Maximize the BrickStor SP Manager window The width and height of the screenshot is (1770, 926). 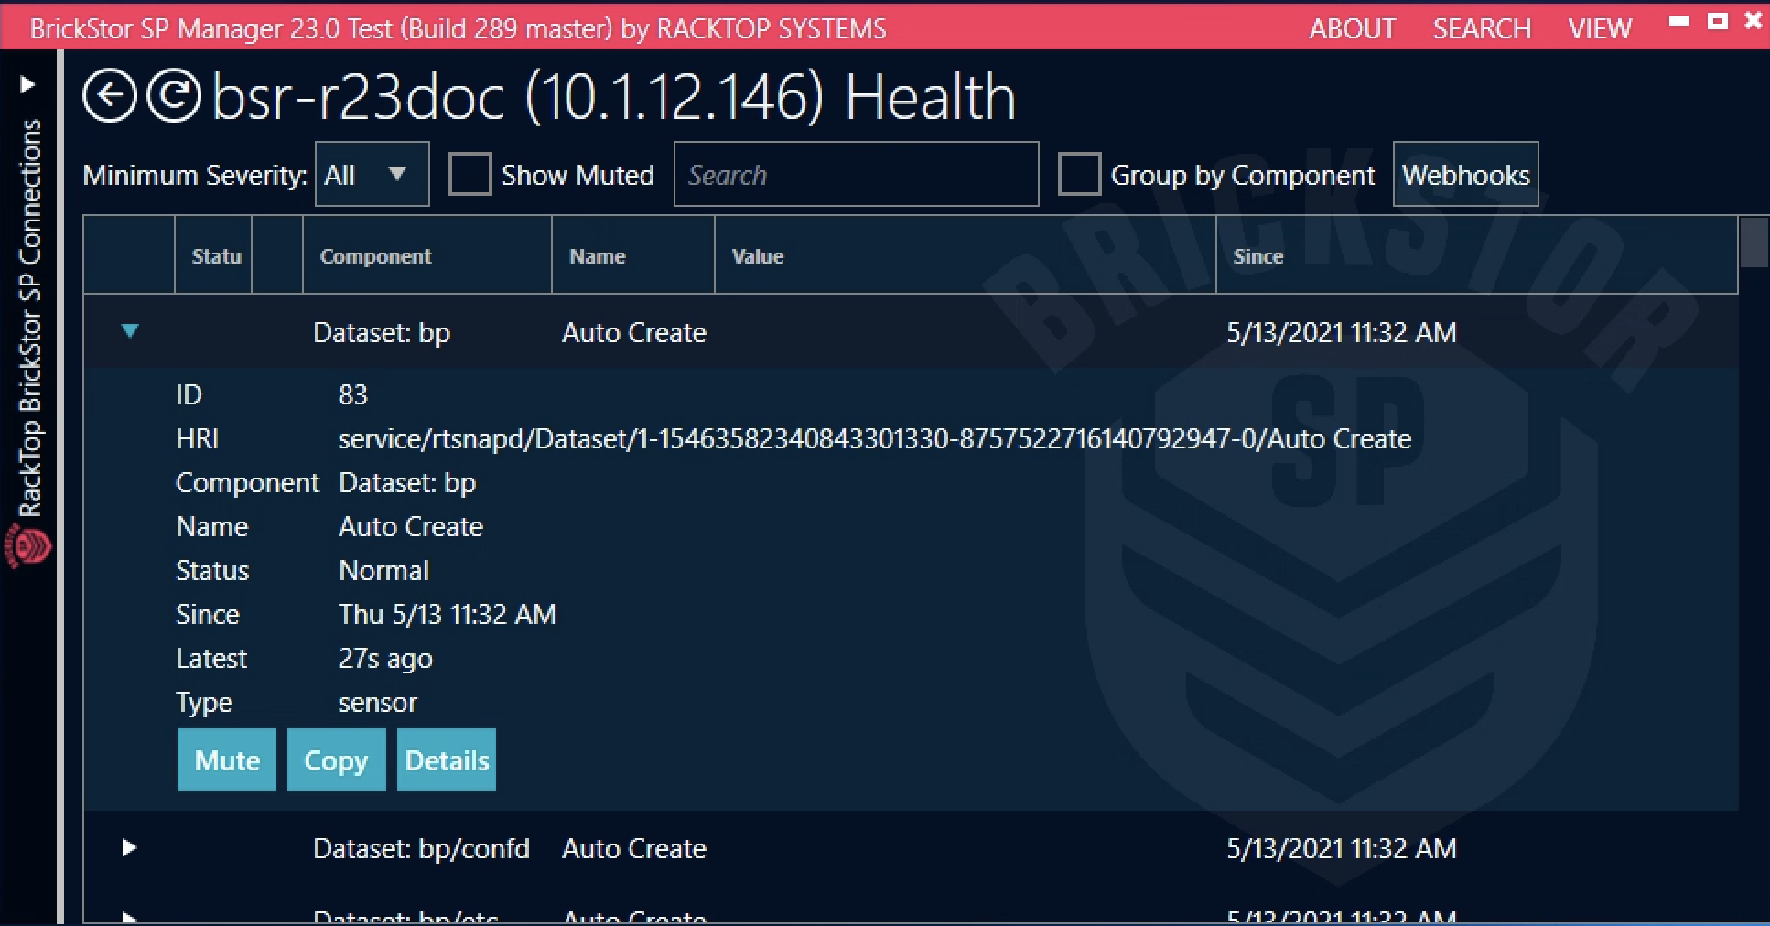tap(1718, 22)
